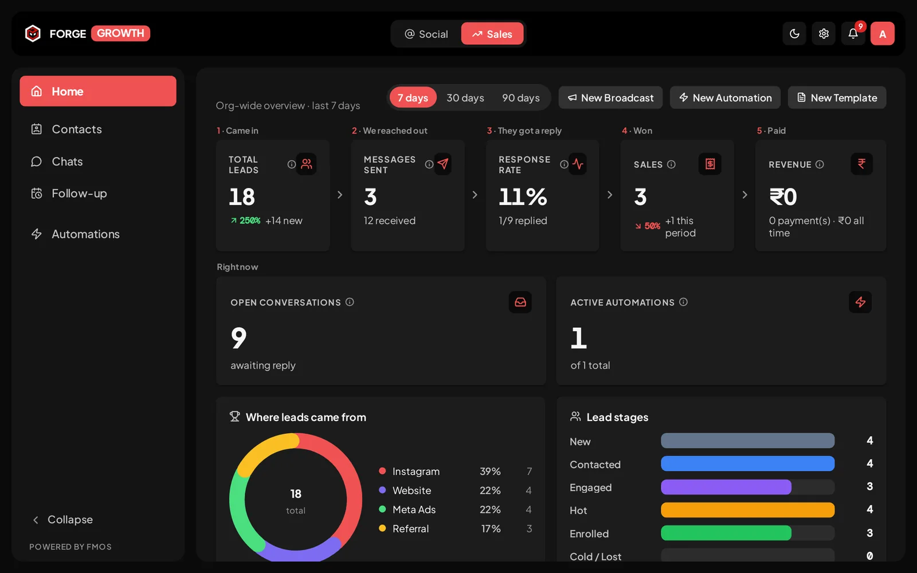Screen dimensions: 917x573
Task: Click the trophy icon beside Where leads came from
Action: (234, 417)
